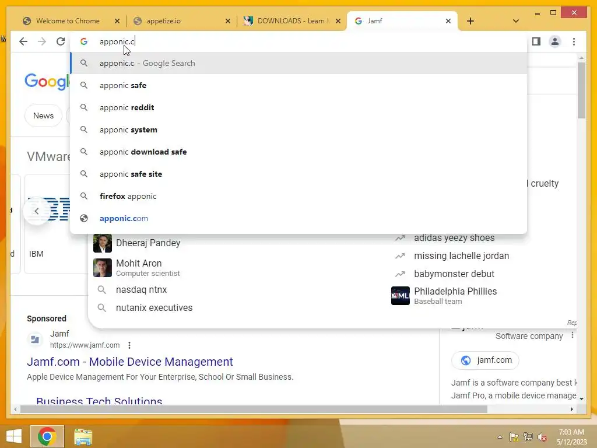Open the jamf.com chip in the knowledge panel
Screen dimensions: 597x448
tap(485, 360)
